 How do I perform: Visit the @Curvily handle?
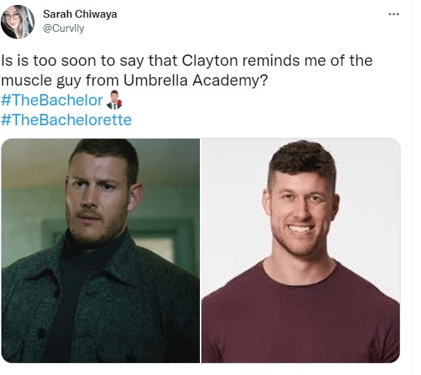click(64, 28)
